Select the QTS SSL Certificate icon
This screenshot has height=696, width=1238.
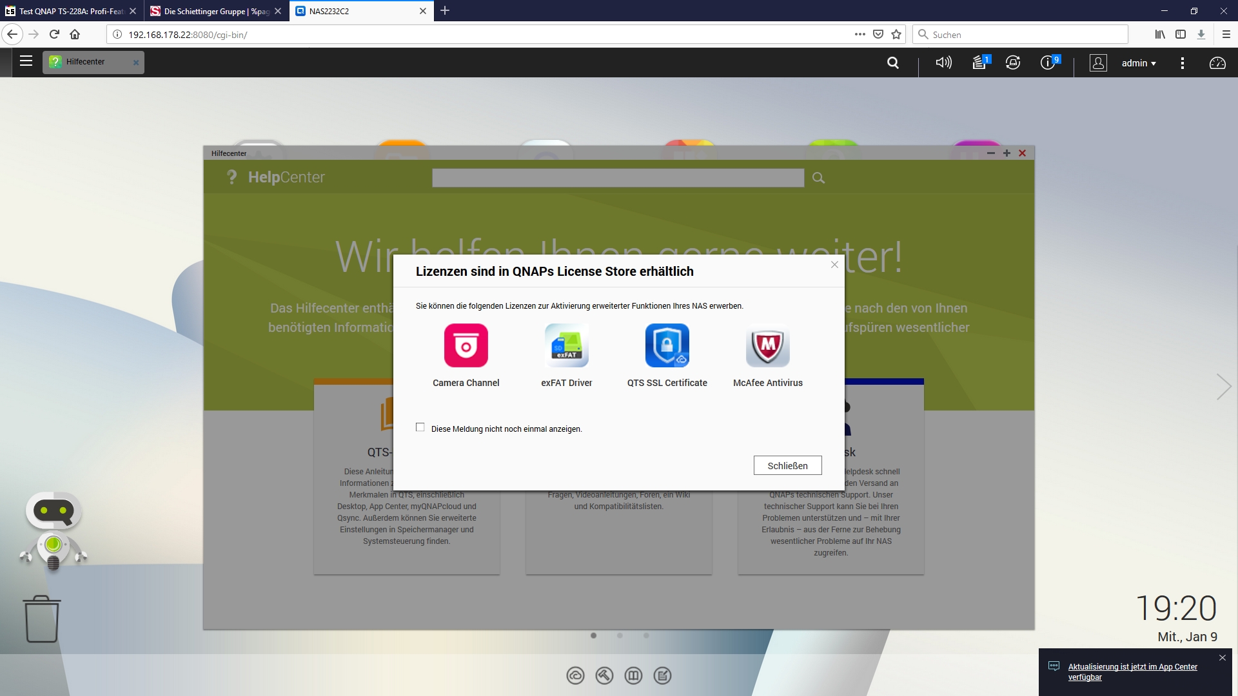coord(667,345)
